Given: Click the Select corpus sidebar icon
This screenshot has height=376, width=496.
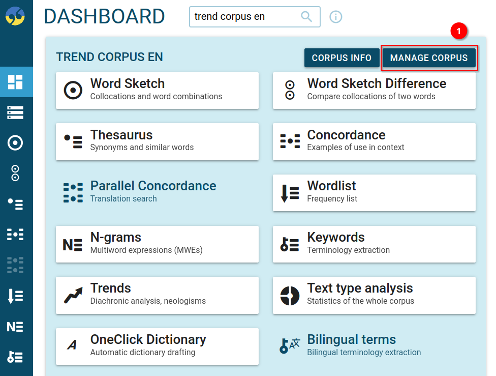Looking at the screenshot, I should point(15,112).
